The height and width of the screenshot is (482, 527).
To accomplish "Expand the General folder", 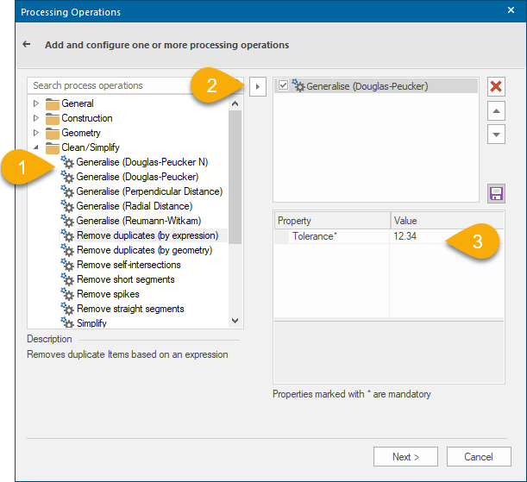I will pyautogui.click(x=35, y=103).
